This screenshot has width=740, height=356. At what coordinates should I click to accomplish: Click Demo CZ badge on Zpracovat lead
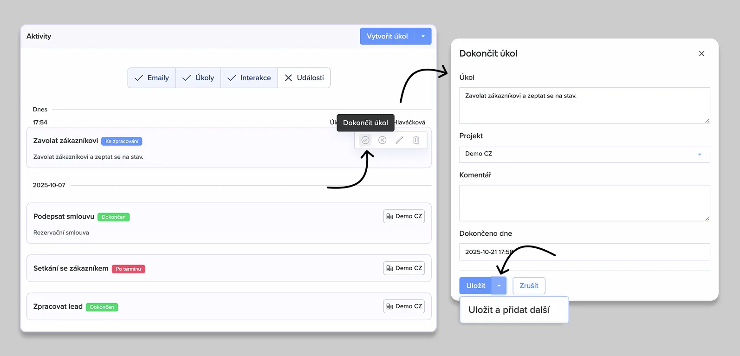(404, 306)
